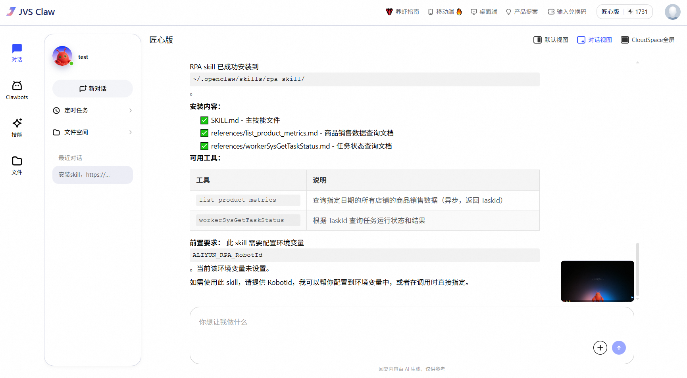Image resolution: width=687 pixels, height=378 pixels.
Task: Open the CloudSpace preview thumbnail
Action: click(598, 281)
